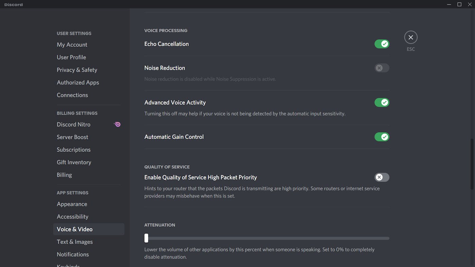Open Accessibility settings

pos(89,217)
